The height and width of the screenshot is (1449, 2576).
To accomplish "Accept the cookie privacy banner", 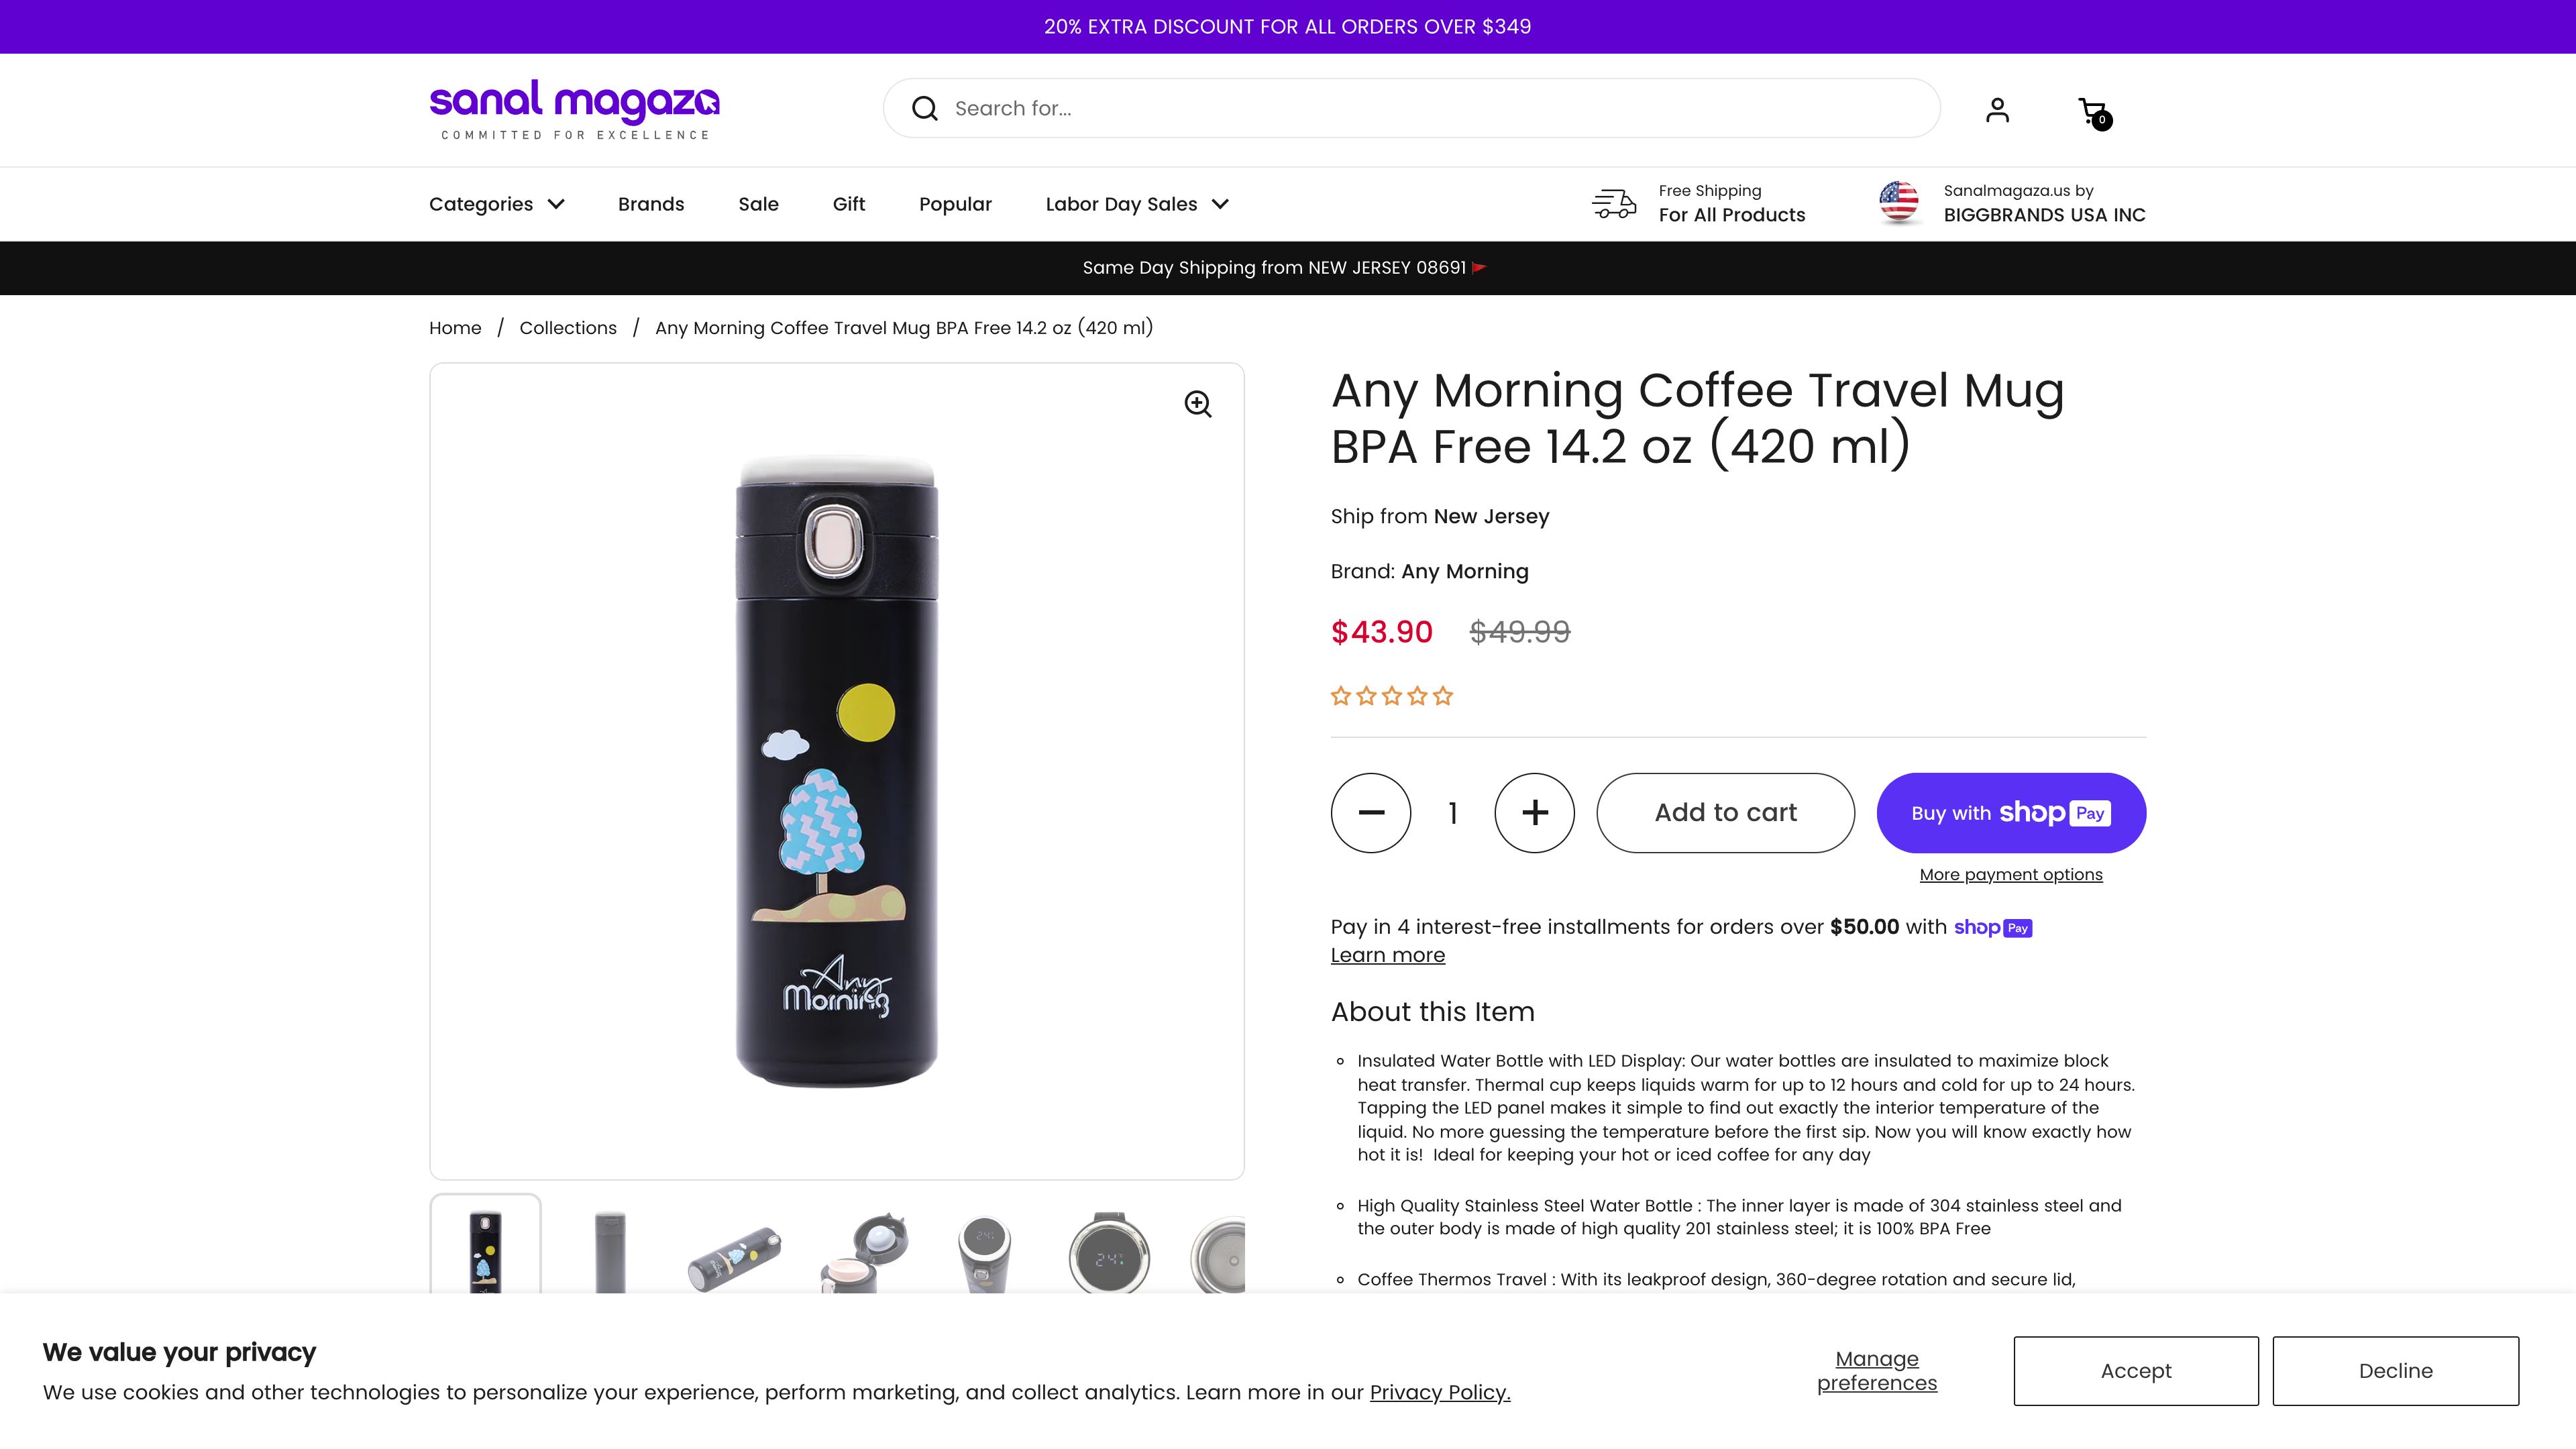I will pos(2136,1371).
